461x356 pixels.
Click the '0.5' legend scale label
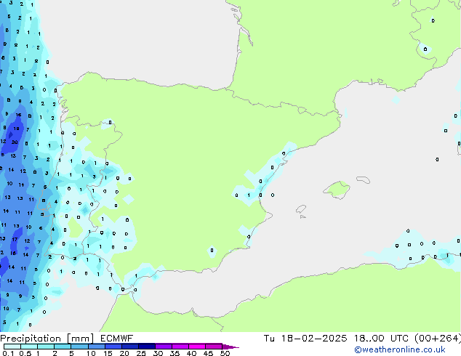[x=25, y=353]
